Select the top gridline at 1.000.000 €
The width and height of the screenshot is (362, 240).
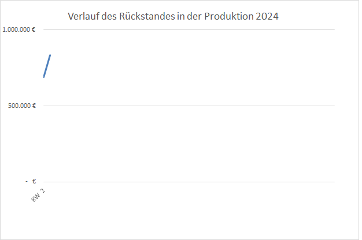(191, 29)
